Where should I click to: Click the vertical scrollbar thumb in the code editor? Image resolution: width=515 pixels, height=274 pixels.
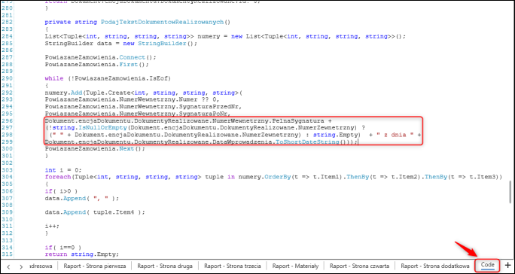point(510,192)
